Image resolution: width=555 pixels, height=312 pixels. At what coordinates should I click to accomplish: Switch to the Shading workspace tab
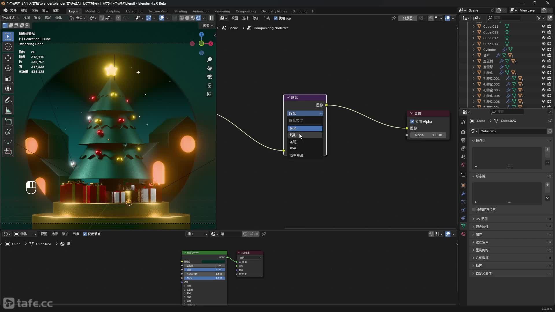click(180, 11)
